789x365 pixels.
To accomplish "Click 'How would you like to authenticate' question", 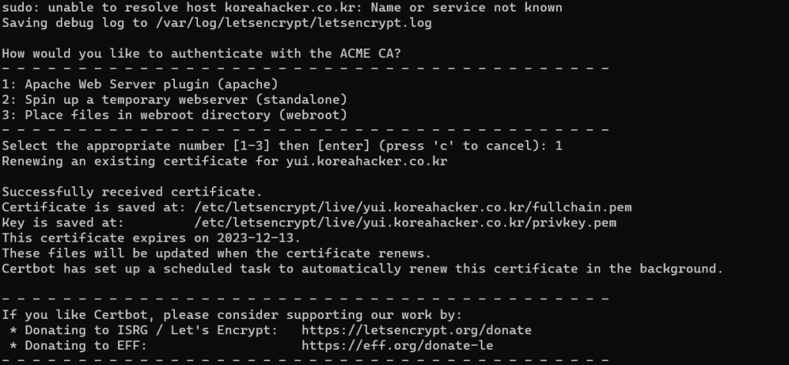I will click(201, 54).
